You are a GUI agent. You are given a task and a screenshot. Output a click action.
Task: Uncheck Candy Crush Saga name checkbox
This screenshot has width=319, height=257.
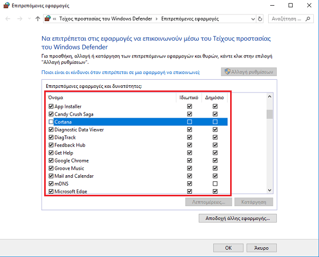tap(51, 114)
